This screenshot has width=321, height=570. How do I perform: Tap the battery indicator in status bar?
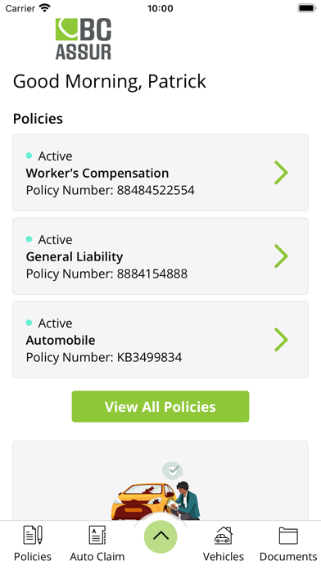pos(307,8)
